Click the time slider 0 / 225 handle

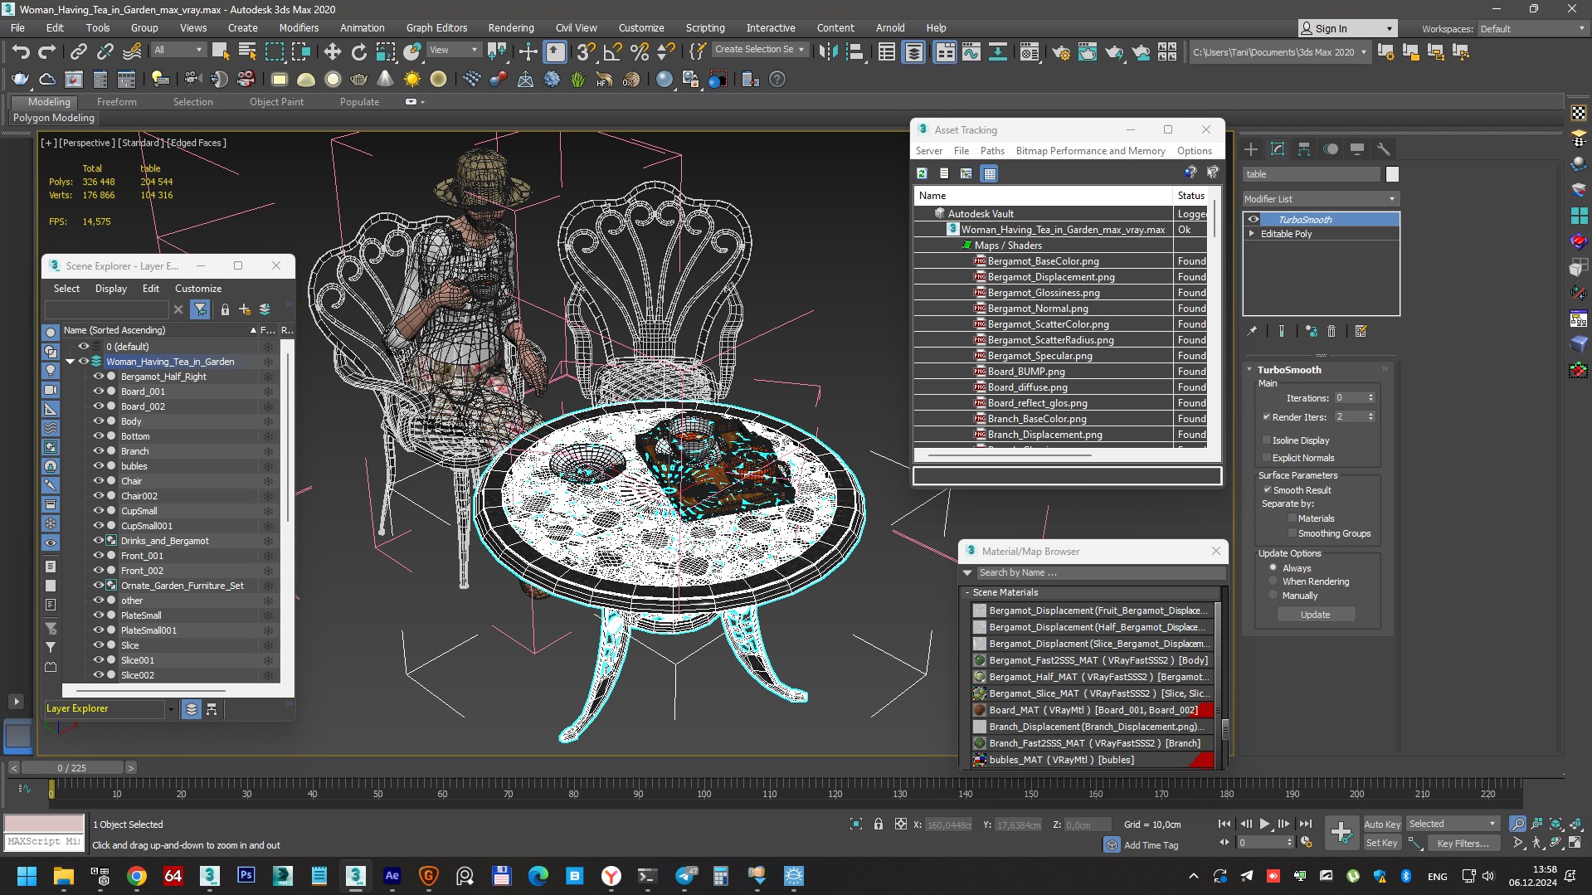coord(72,768)
